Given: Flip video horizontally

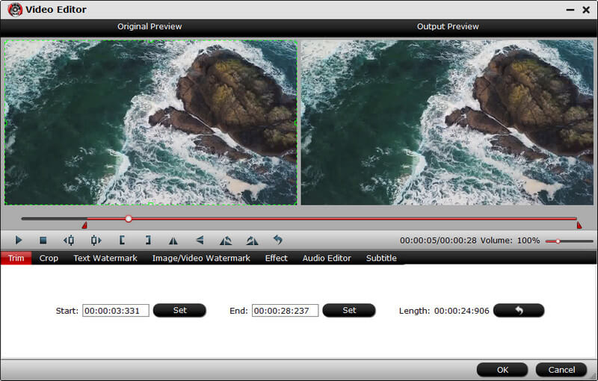Looking at the screenshot, I should [x=173, y=241].
